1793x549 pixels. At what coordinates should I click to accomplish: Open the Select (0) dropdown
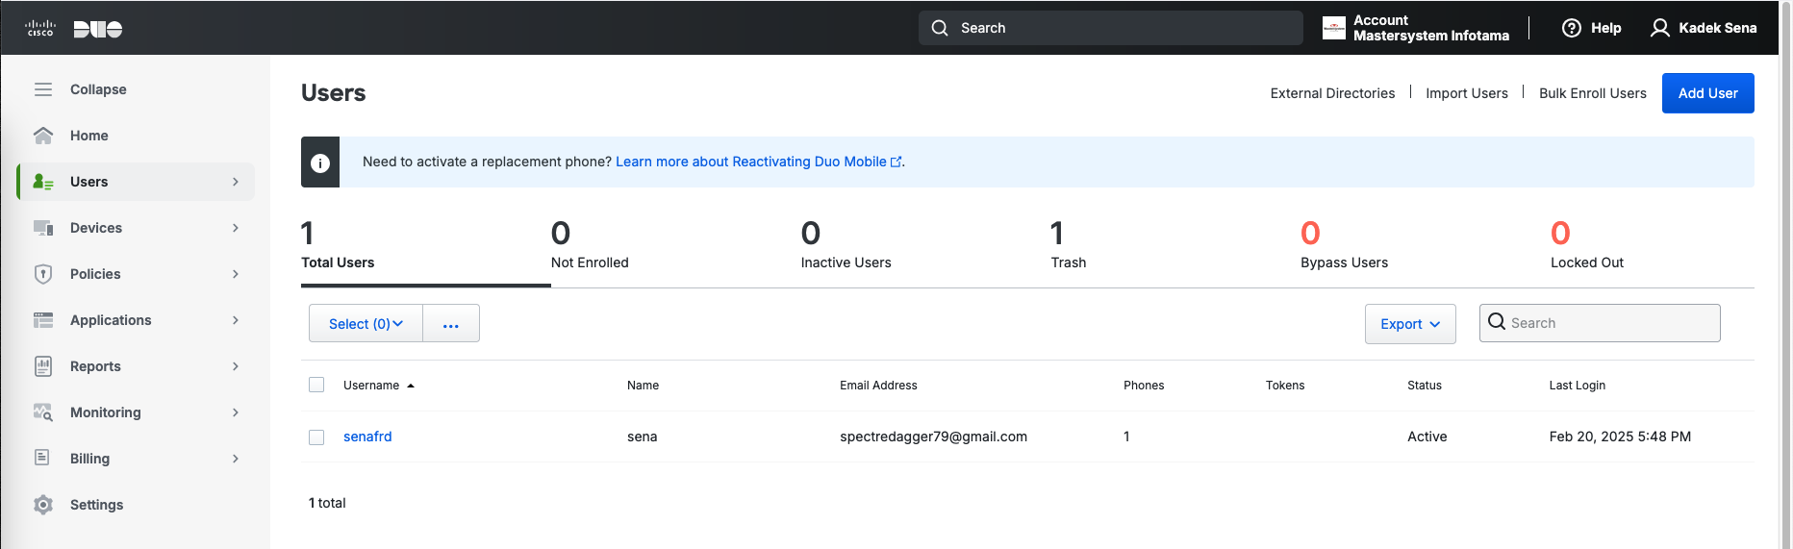click(366, 324)
